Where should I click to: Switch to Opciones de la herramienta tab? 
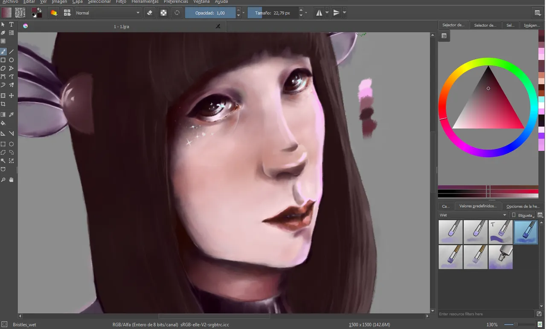523,206
